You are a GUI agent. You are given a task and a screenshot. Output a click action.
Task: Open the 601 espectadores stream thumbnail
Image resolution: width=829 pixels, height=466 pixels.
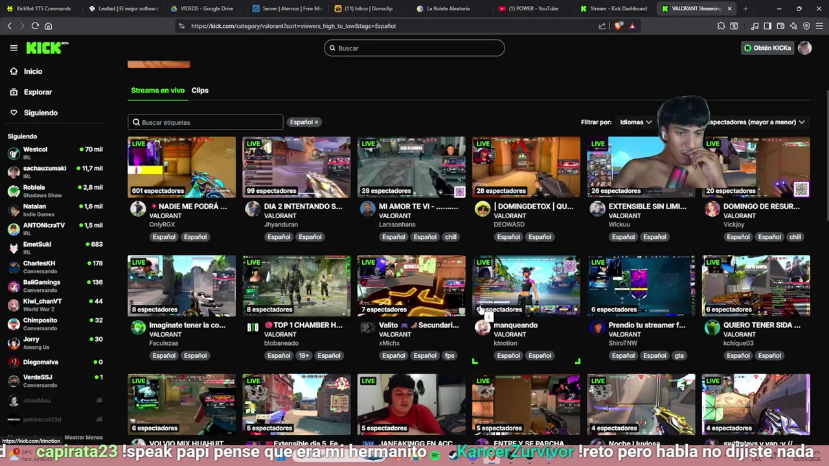pos(182,166)
